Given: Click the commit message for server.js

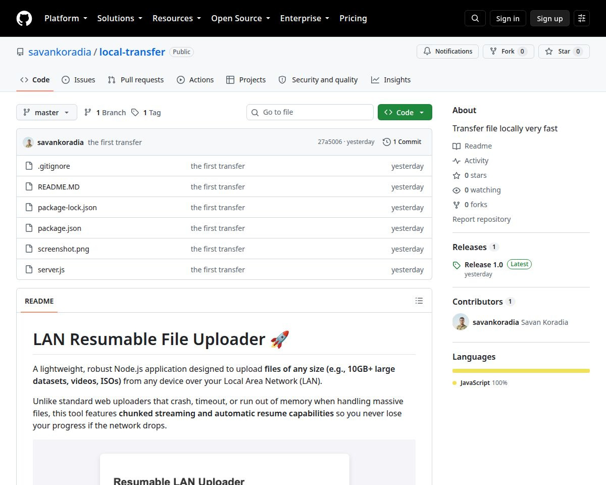Looking at the screenshot, I should [218, 269].
